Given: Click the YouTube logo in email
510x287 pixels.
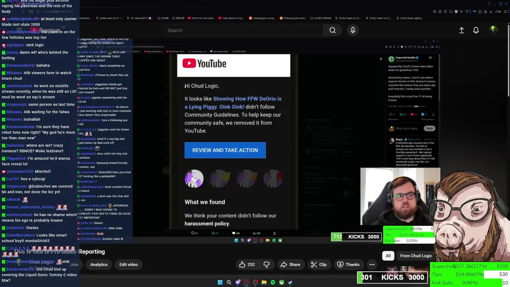Looking at the screenshot, I should pos(204,64).
